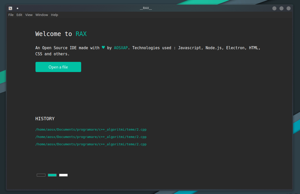300x194 pixels.
Task: Click the RAX app icon in title bar
Action: pyautogui.click(x=10, y=8)
